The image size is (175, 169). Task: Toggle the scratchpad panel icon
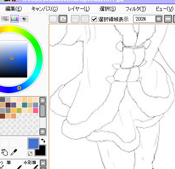24,19
